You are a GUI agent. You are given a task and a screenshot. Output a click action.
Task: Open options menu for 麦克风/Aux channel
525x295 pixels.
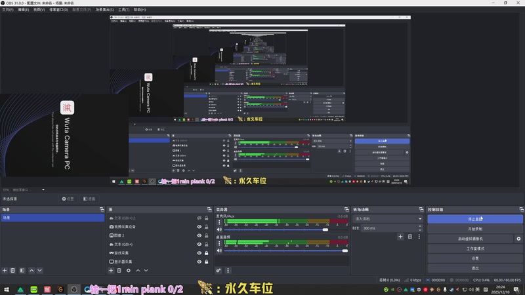tap(219, 222)
